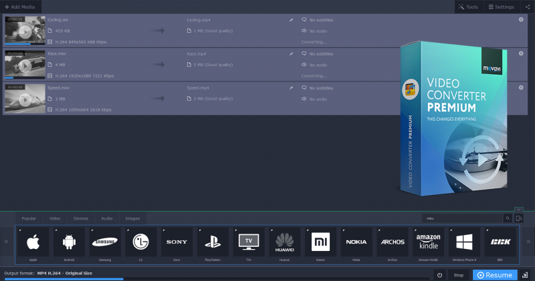Click the search magnifier icon
The width and height of the screenshot is (535, 281).
coord(508,218)
